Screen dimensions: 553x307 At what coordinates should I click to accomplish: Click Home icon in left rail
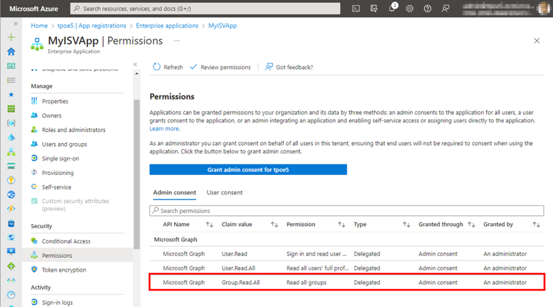10,52
